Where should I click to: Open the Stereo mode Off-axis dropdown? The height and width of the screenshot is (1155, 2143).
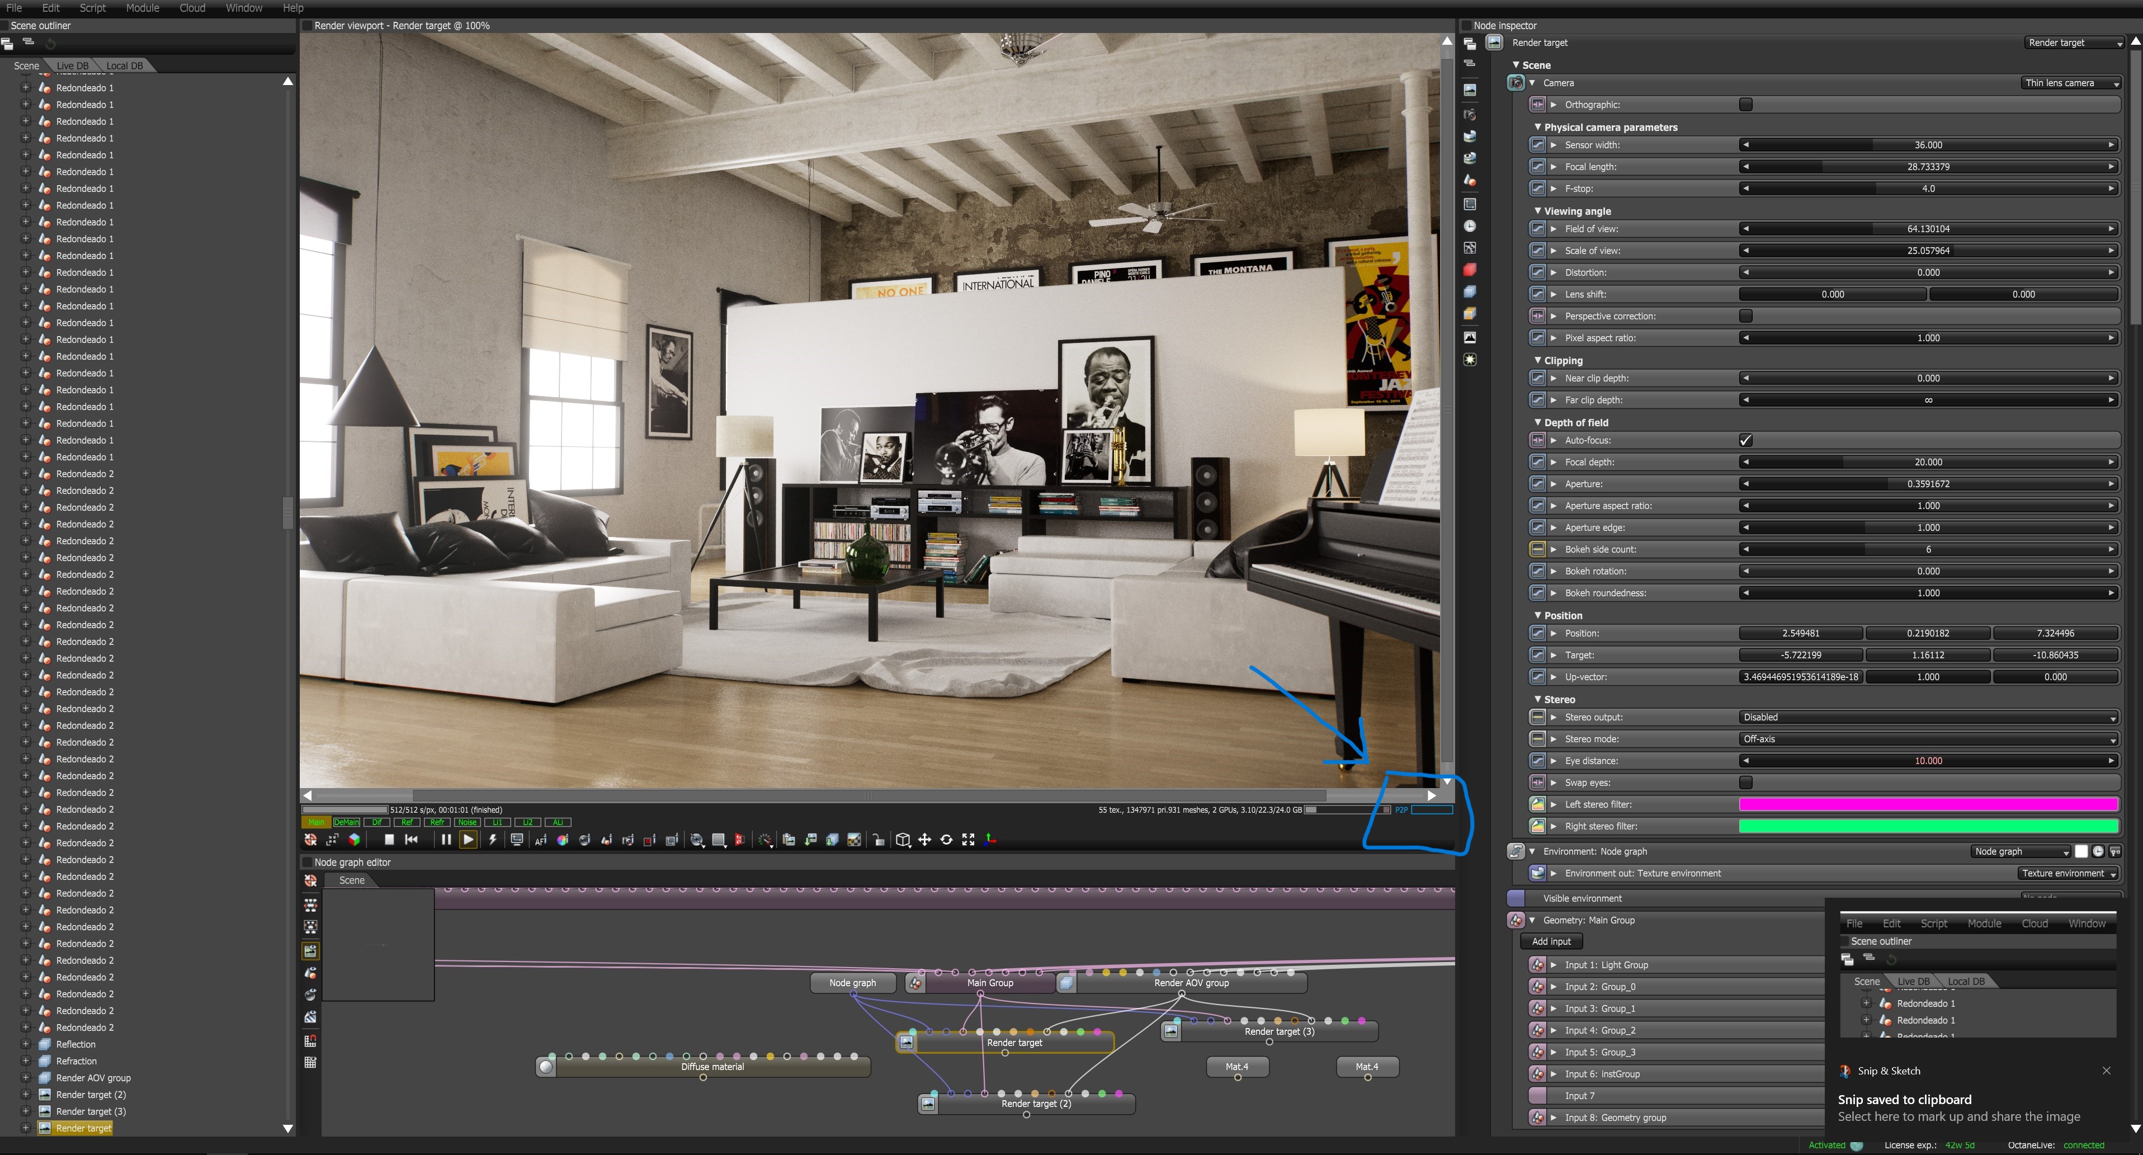coord(1928,739)
